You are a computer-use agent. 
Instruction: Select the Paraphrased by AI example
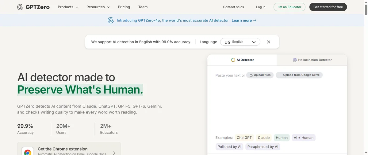263,147
